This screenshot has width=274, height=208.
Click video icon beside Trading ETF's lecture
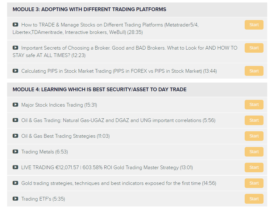(x=15, y=198)
